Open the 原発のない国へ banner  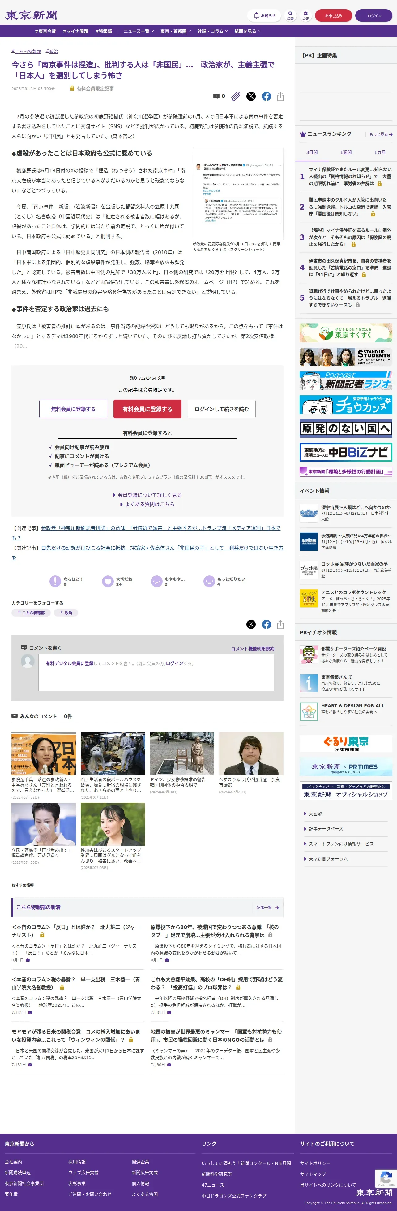[x=346, y=428]
